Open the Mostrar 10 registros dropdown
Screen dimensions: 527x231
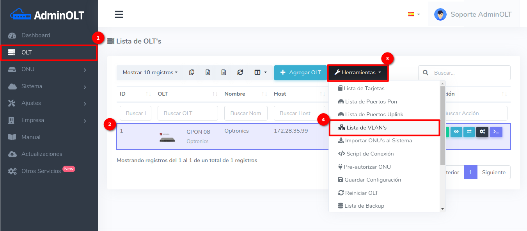point(150,72)
